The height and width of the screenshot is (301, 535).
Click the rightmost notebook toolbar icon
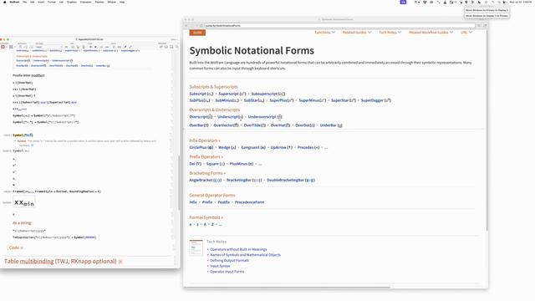tap(176, 47)
